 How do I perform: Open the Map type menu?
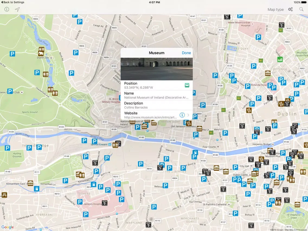point(275,9)
